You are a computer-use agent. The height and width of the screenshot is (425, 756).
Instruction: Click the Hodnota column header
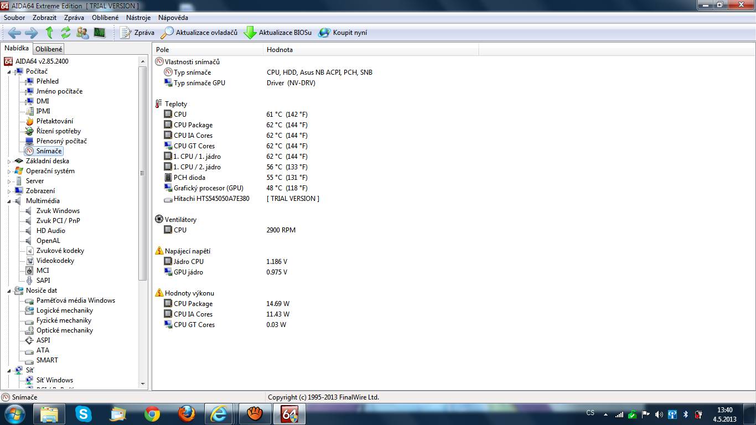[x=371, y=50]
